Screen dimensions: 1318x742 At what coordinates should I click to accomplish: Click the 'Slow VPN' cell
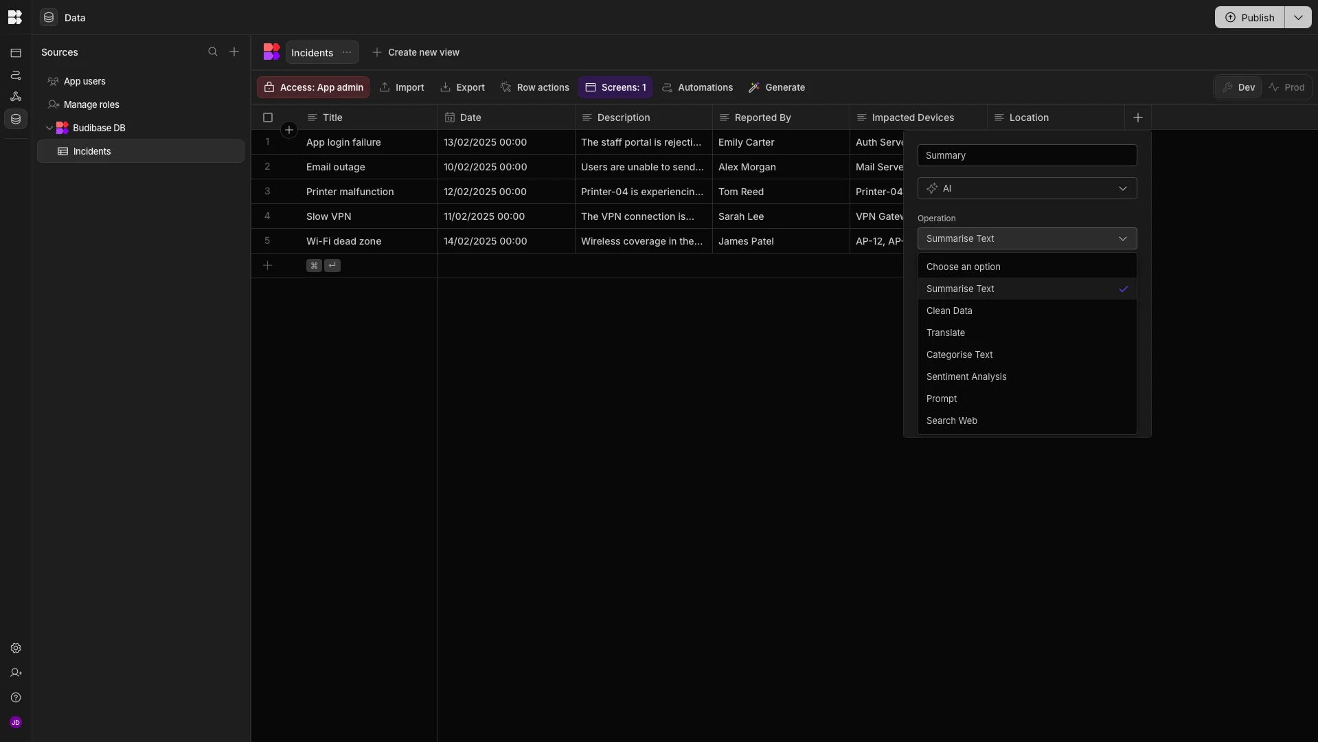coord(369,216)
